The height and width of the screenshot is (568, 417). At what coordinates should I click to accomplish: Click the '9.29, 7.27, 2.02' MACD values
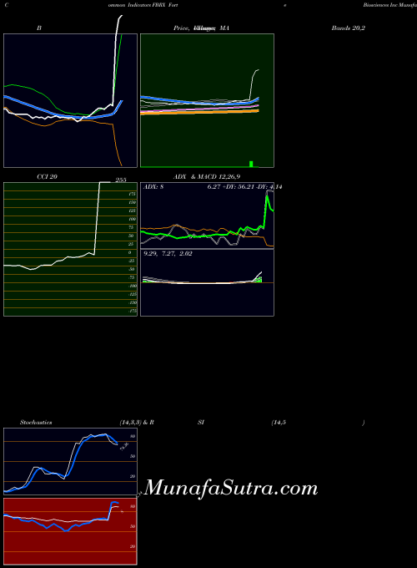(168, 254)
